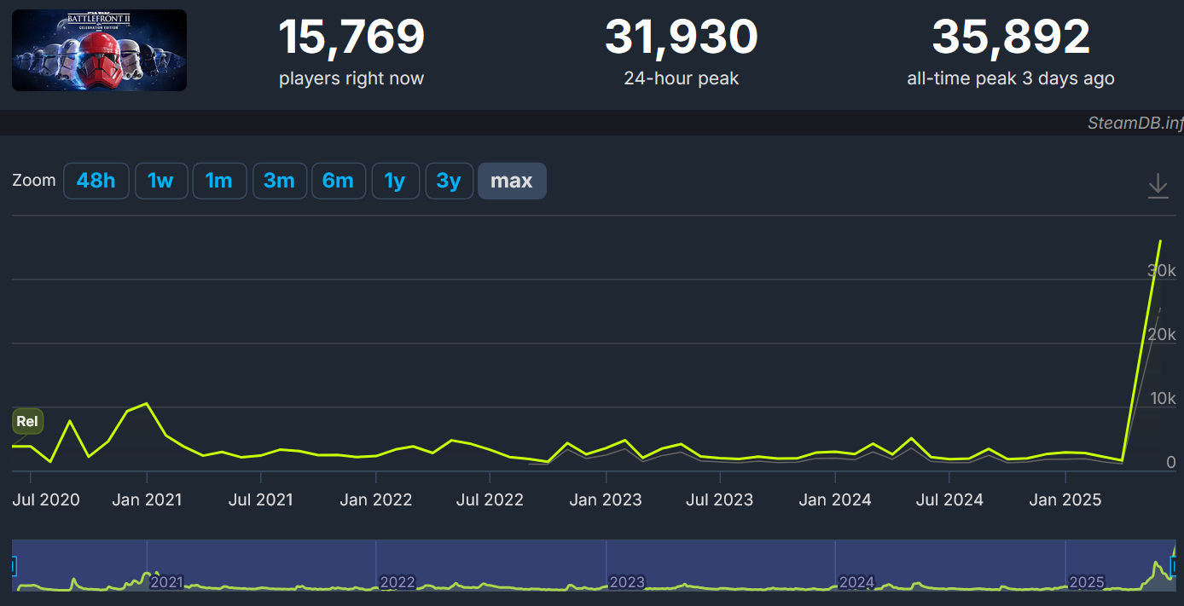Screen dimensions: 1184x606
Task: Click the 2022 label in navigator
Action: 398,583
